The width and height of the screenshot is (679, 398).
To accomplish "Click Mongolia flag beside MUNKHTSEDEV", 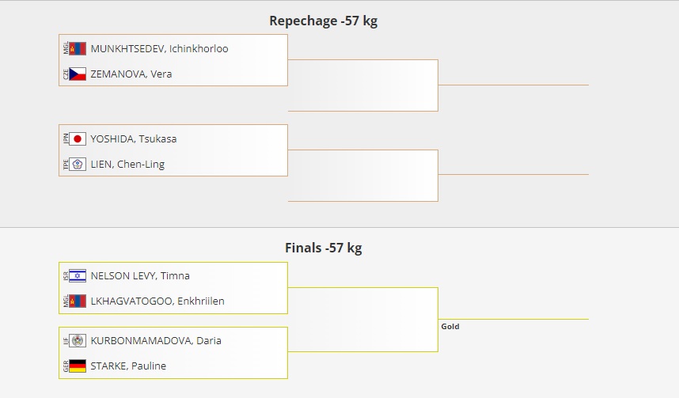I will [x=78, y=49].
